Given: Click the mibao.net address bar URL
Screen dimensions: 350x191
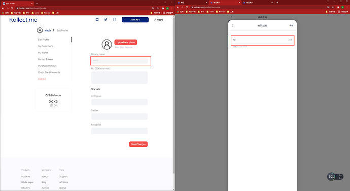Looking at the screenshot, I should (x=207, y=7).
